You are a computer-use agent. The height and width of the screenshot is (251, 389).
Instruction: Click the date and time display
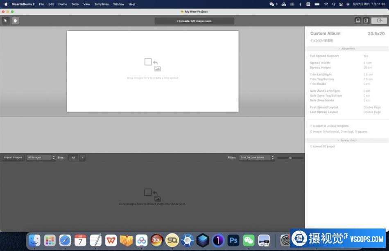pyautogui.click(x=369, y=4)
